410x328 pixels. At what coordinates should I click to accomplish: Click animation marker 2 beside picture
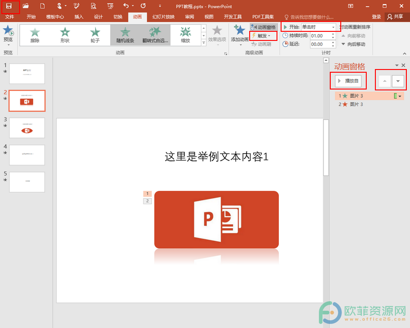coord(148,201)
